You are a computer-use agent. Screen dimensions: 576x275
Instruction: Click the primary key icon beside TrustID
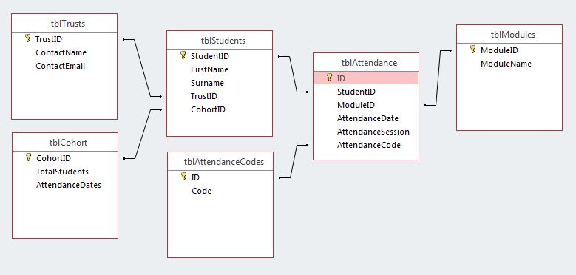click(x=27, y=38)
